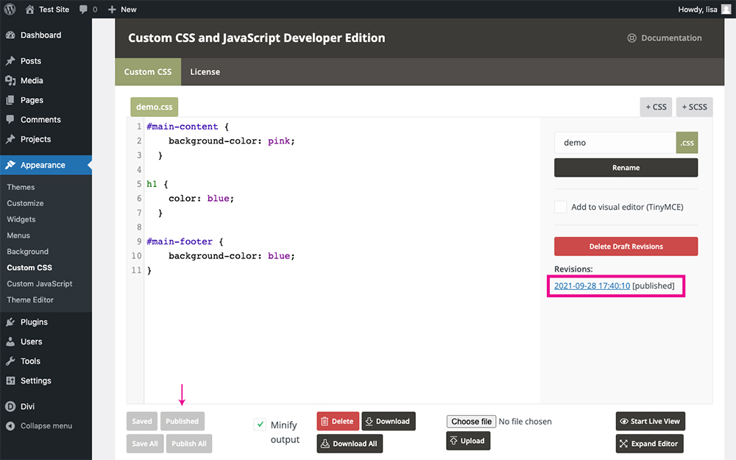Open Custom CSS in Appearance submenu
Viewport: 736px width, 460px height.
[29, 268]
